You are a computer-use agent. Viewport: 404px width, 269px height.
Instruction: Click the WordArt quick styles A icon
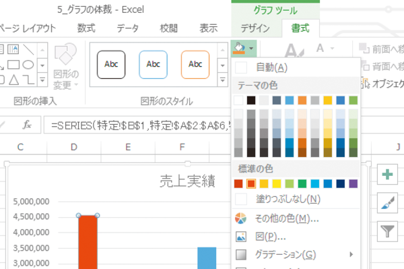(294, 51)
